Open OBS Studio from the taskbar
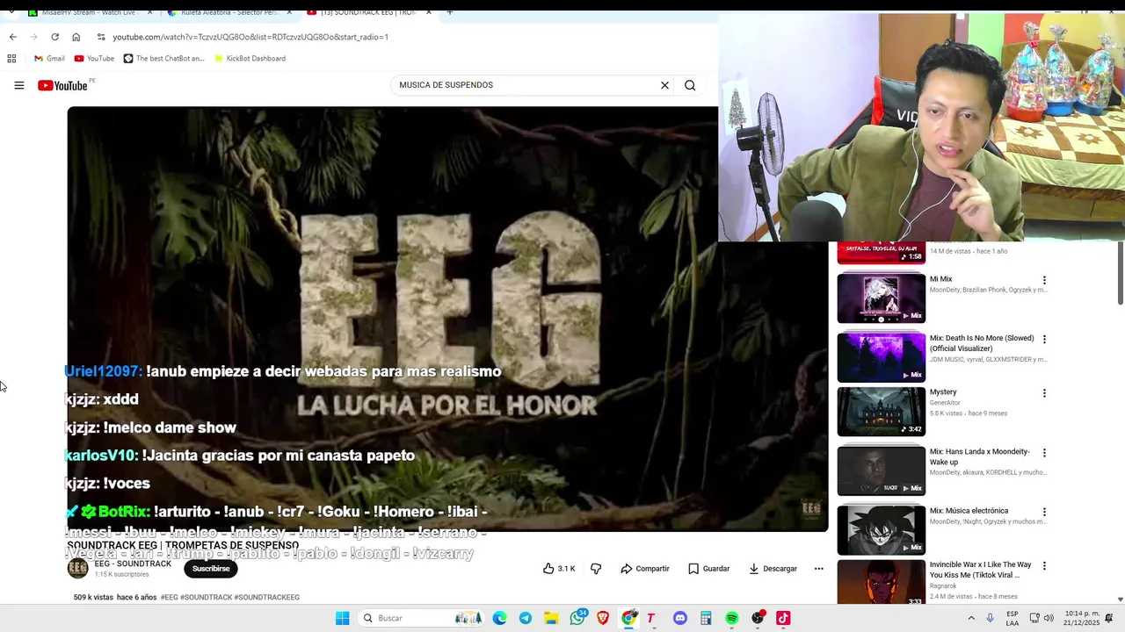This screenshot has width=1125, height=632. [758, 618]
